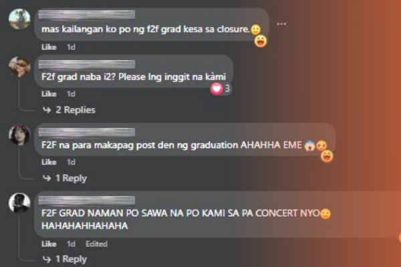The image size is (401, 267).
Task: Click the Edited label on the last comment
Action: click(96, 244)
